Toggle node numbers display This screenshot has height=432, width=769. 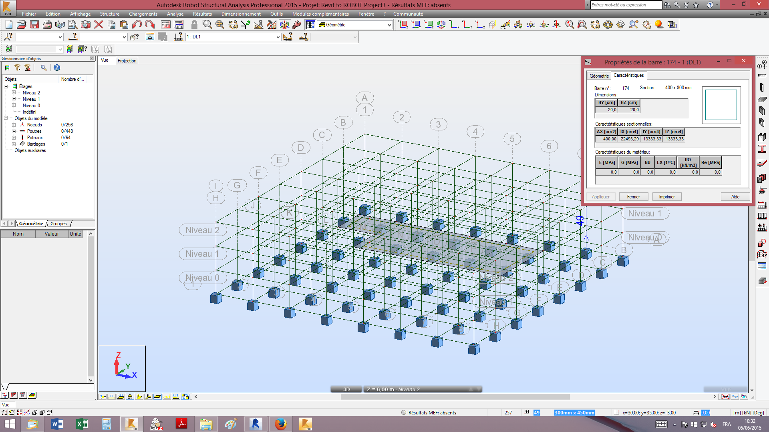click(102, 397)
